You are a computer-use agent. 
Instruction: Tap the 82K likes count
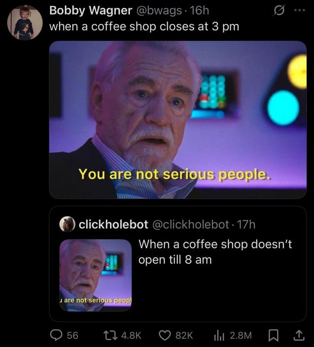point(184,335)
